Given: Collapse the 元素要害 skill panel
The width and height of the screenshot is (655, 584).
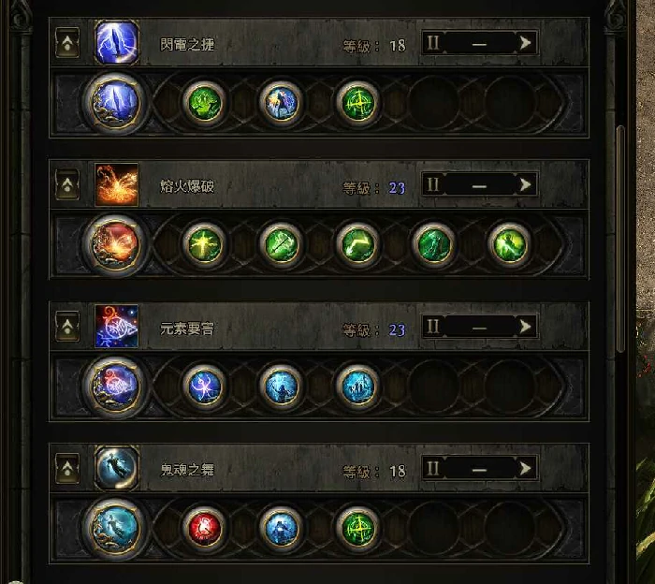Looking at the screenshot, I should click(x=67, y=327).
